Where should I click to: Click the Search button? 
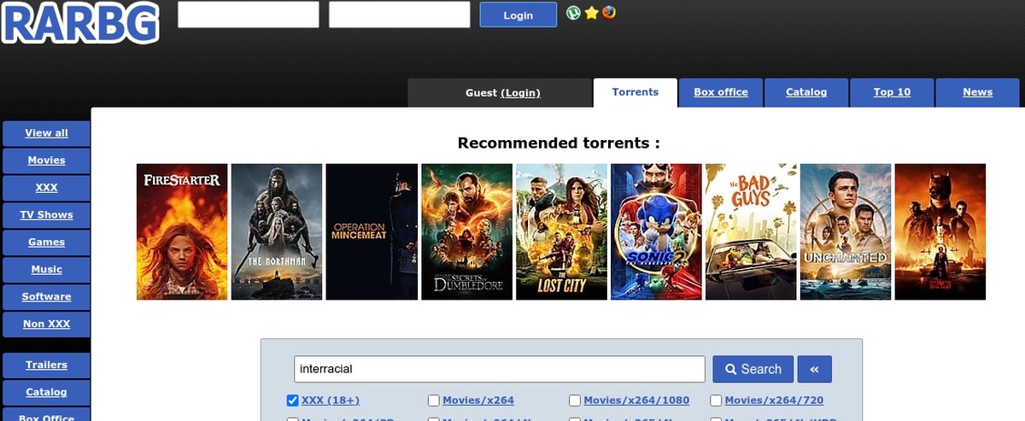click(x=753, y=369)
